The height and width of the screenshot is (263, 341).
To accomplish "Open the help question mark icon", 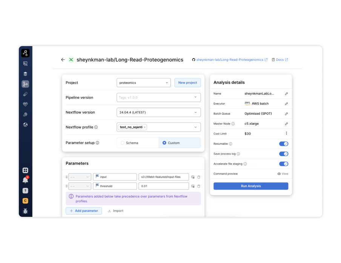I will [x=25, y=191].
